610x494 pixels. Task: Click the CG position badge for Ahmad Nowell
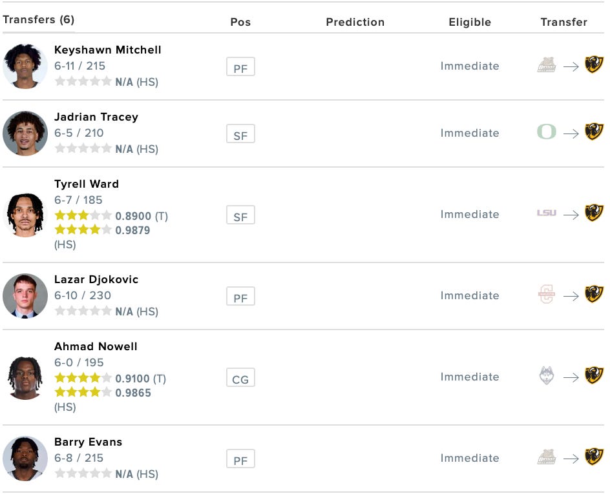pyautogui.click(x=240, y=379)
